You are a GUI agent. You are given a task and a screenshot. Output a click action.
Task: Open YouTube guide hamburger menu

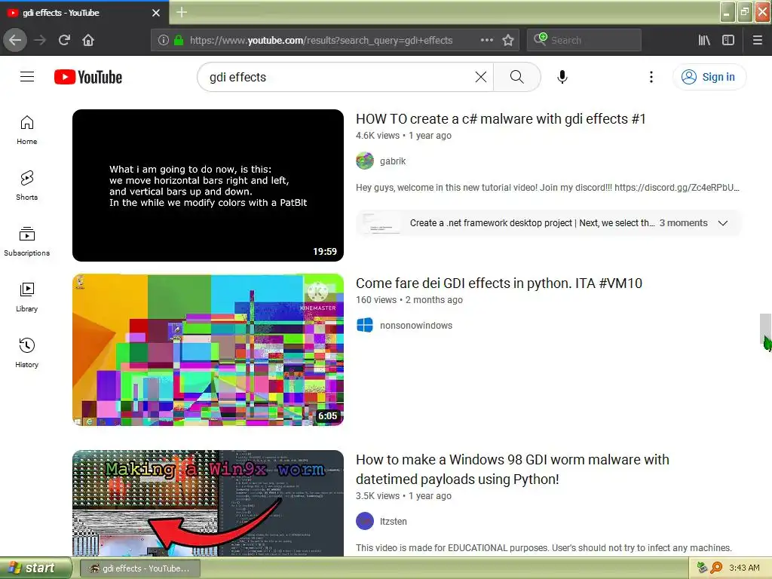pyautogui.click(x=27, y=77)
